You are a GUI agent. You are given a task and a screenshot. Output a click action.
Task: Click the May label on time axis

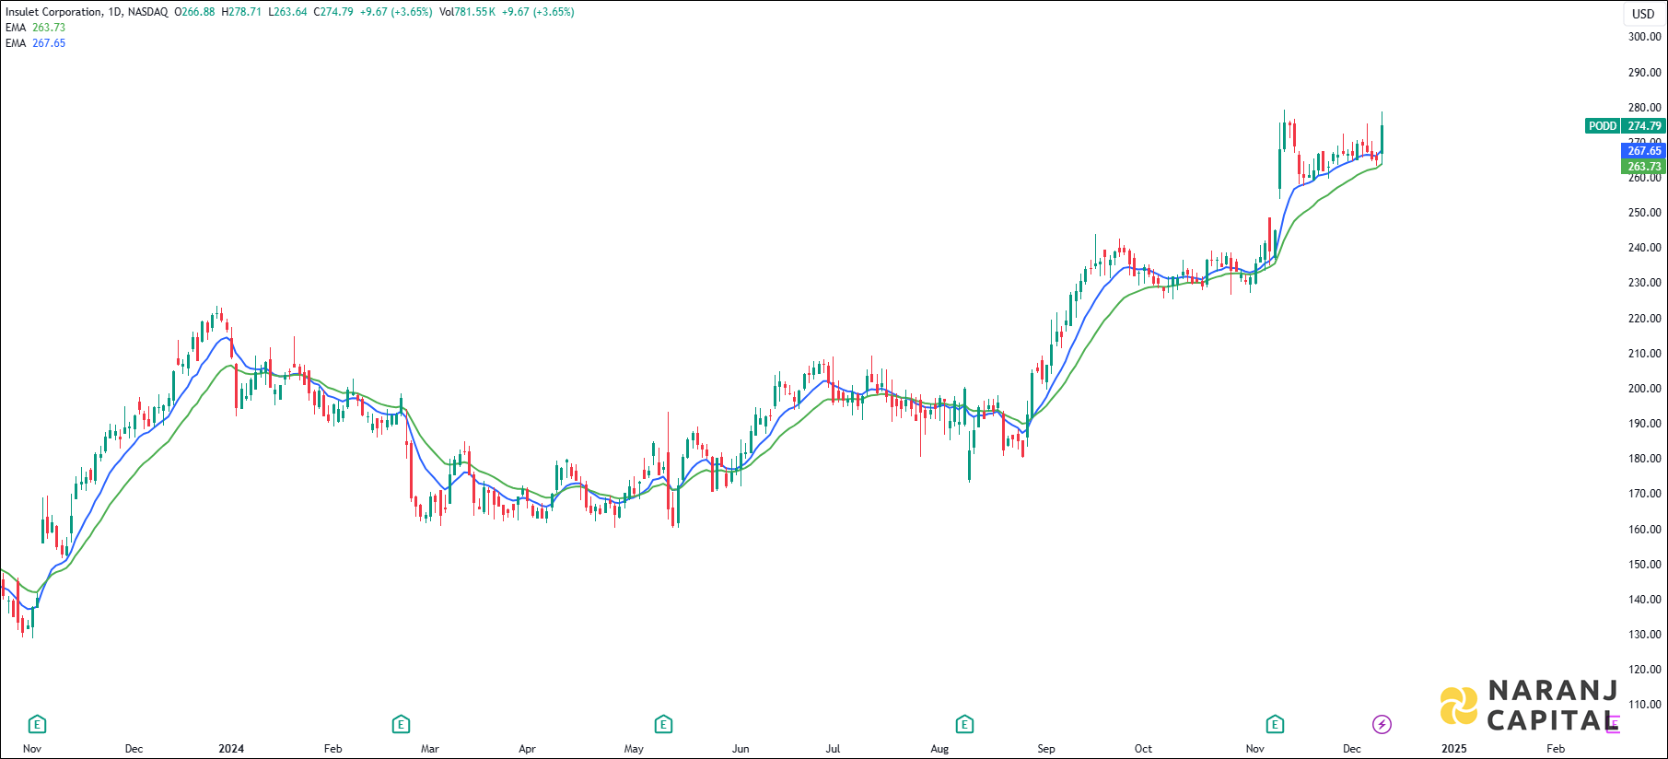click(634, 749)
